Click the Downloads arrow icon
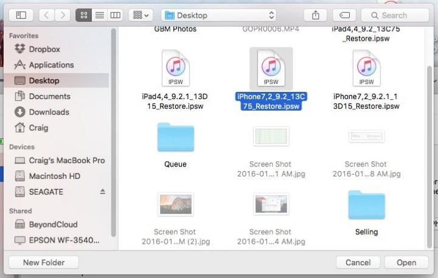Viewport: 438px width, 278px height. (19, 112)
